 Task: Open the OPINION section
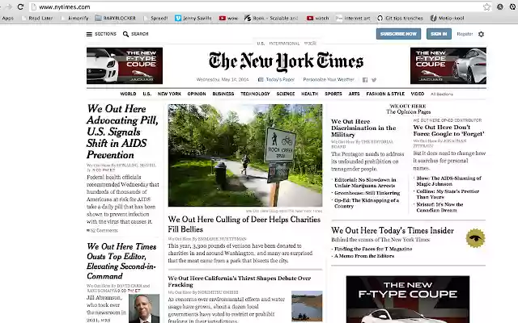(x=197, y=94)
